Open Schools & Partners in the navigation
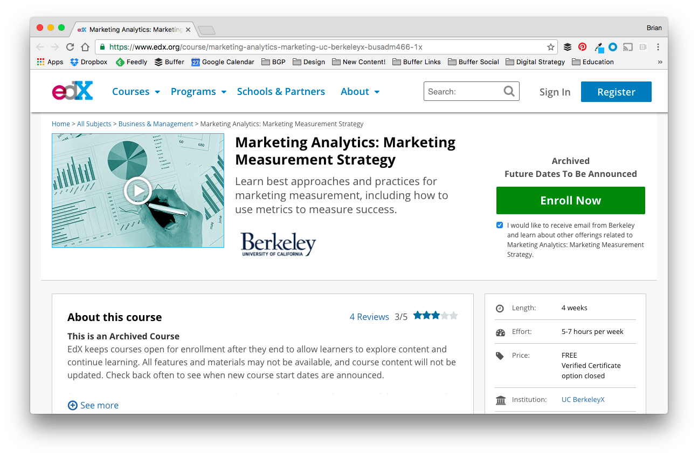Screen dimensions: 698x457 [281, 91]
